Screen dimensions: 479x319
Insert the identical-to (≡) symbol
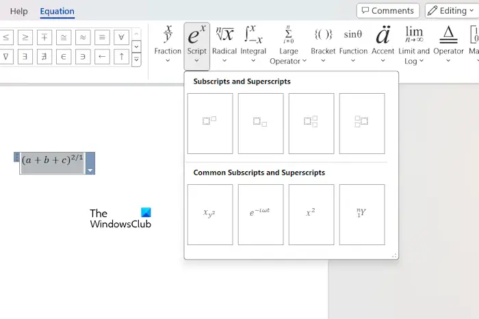point(102,37)
